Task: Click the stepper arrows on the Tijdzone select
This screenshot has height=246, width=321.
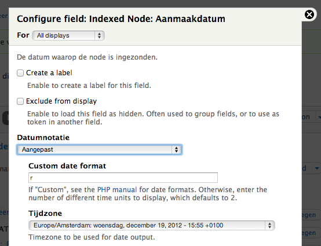Action: (269, 225)
